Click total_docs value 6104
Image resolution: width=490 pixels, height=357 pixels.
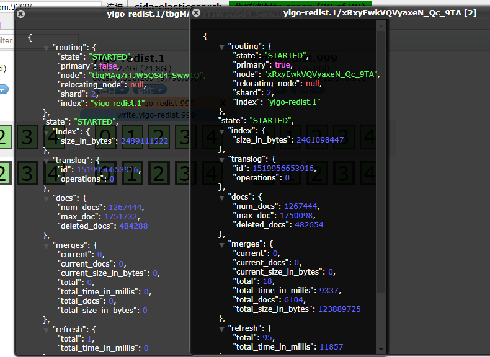[294, 300]
